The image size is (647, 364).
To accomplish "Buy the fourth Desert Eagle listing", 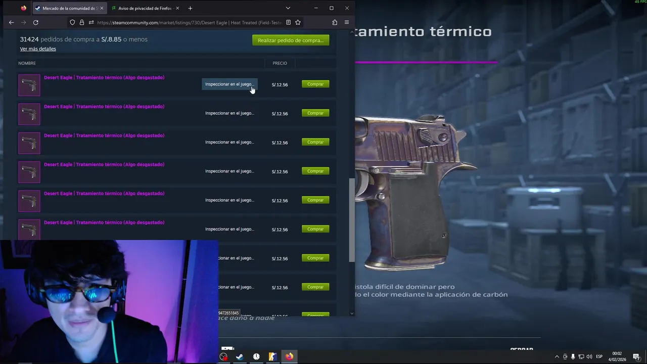I will (315, 171).
